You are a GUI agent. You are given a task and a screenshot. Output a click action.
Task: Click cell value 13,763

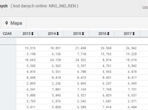(106, 54)
